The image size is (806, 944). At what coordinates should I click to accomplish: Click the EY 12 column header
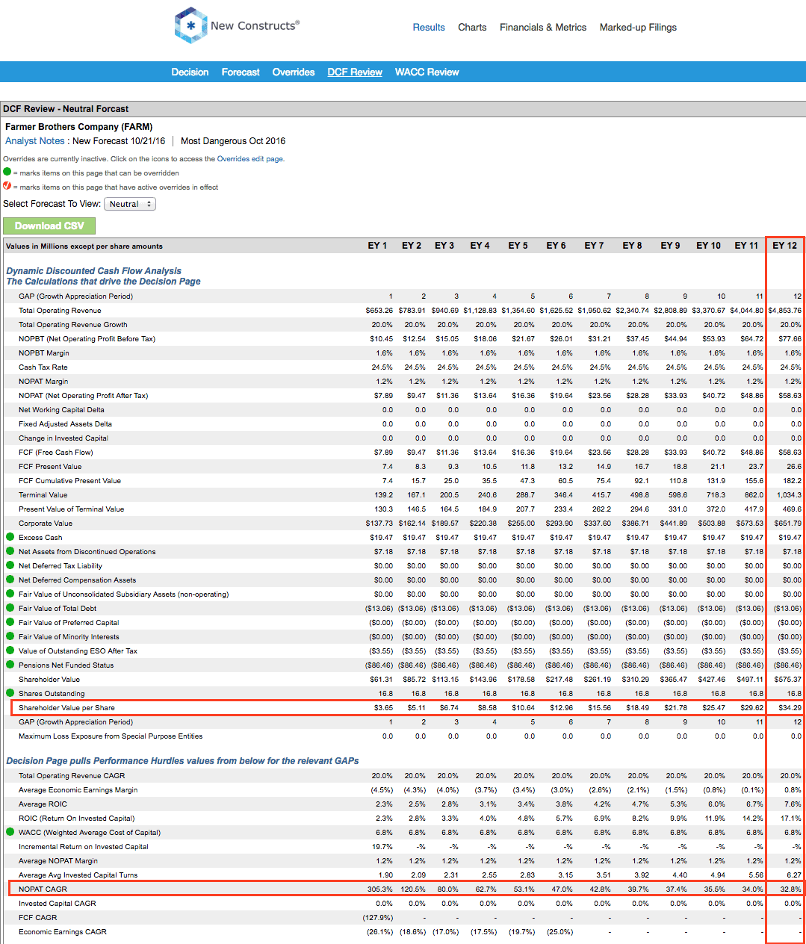(784, 246)
